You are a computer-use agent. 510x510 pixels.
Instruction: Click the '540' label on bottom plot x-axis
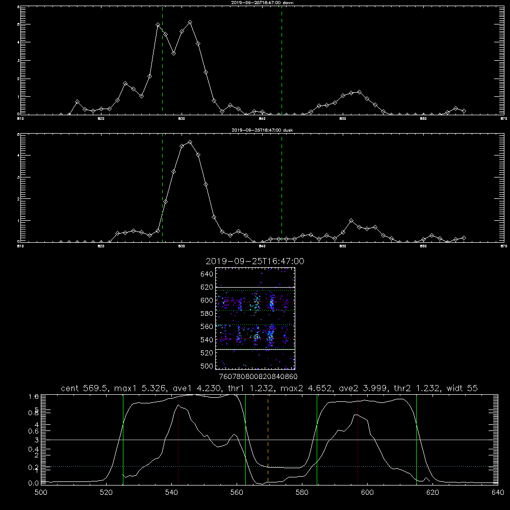tap(171, 493)
